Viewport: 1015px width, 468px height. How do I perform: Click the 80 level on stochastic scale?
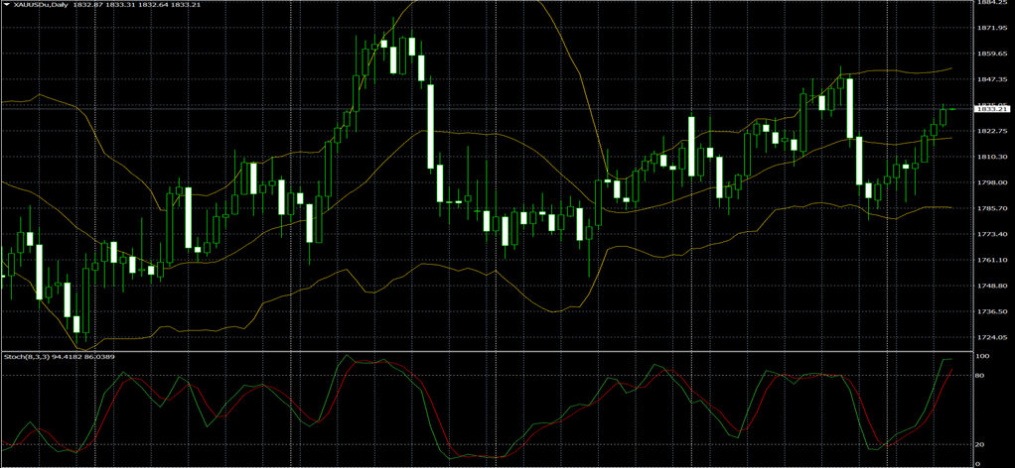click(x=980, y=376)
